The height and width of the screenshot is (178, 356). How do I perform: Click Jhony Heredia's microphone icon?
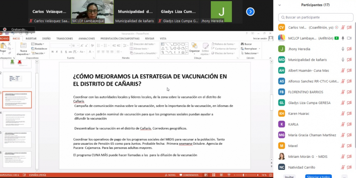[343, 49]
